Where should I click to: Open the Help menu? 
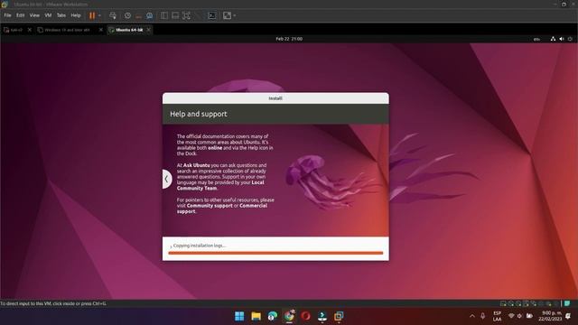click(76, 15)
